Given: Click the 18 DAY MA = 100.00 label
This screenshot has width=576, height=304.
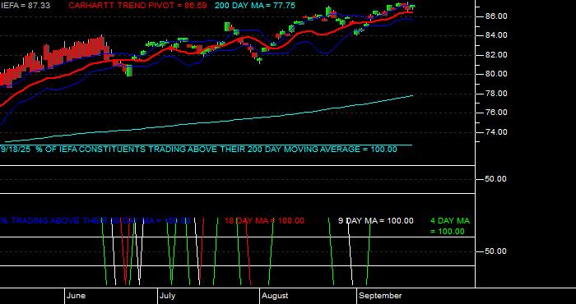Looking at the screenshot, I should [x=264, y=221].
